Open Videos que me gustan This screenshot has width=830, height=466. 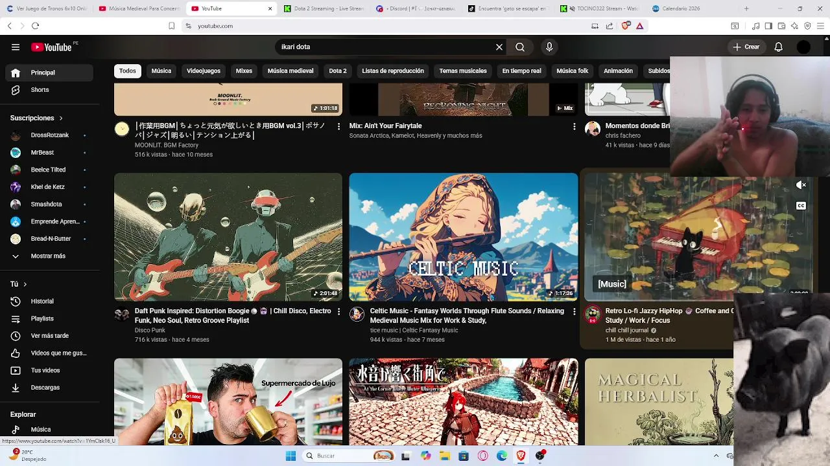point(49,353)
